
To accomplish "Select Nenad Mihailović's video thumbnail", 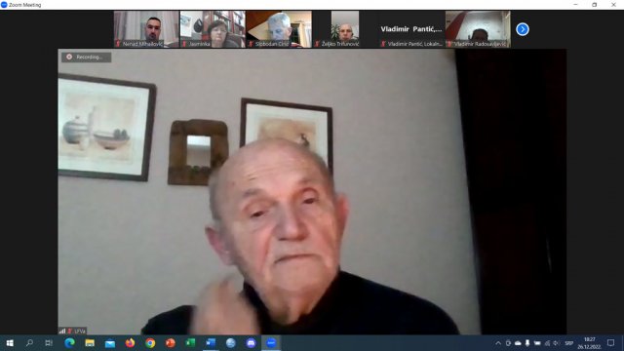I will tap(146, 29).
